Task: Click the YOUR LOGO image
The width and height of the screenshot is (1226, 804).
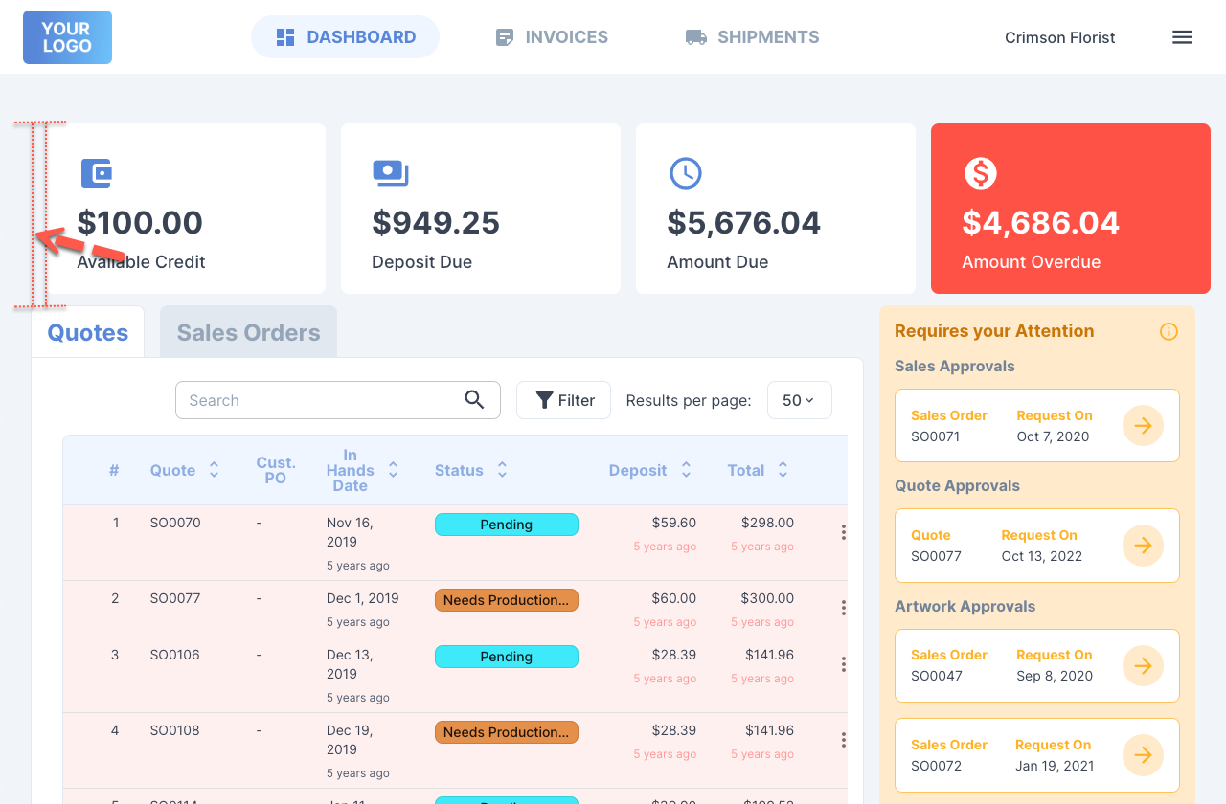Action: click(67, 37)
